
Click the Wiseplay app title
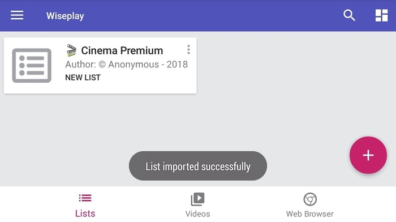[x=65, y=16]
